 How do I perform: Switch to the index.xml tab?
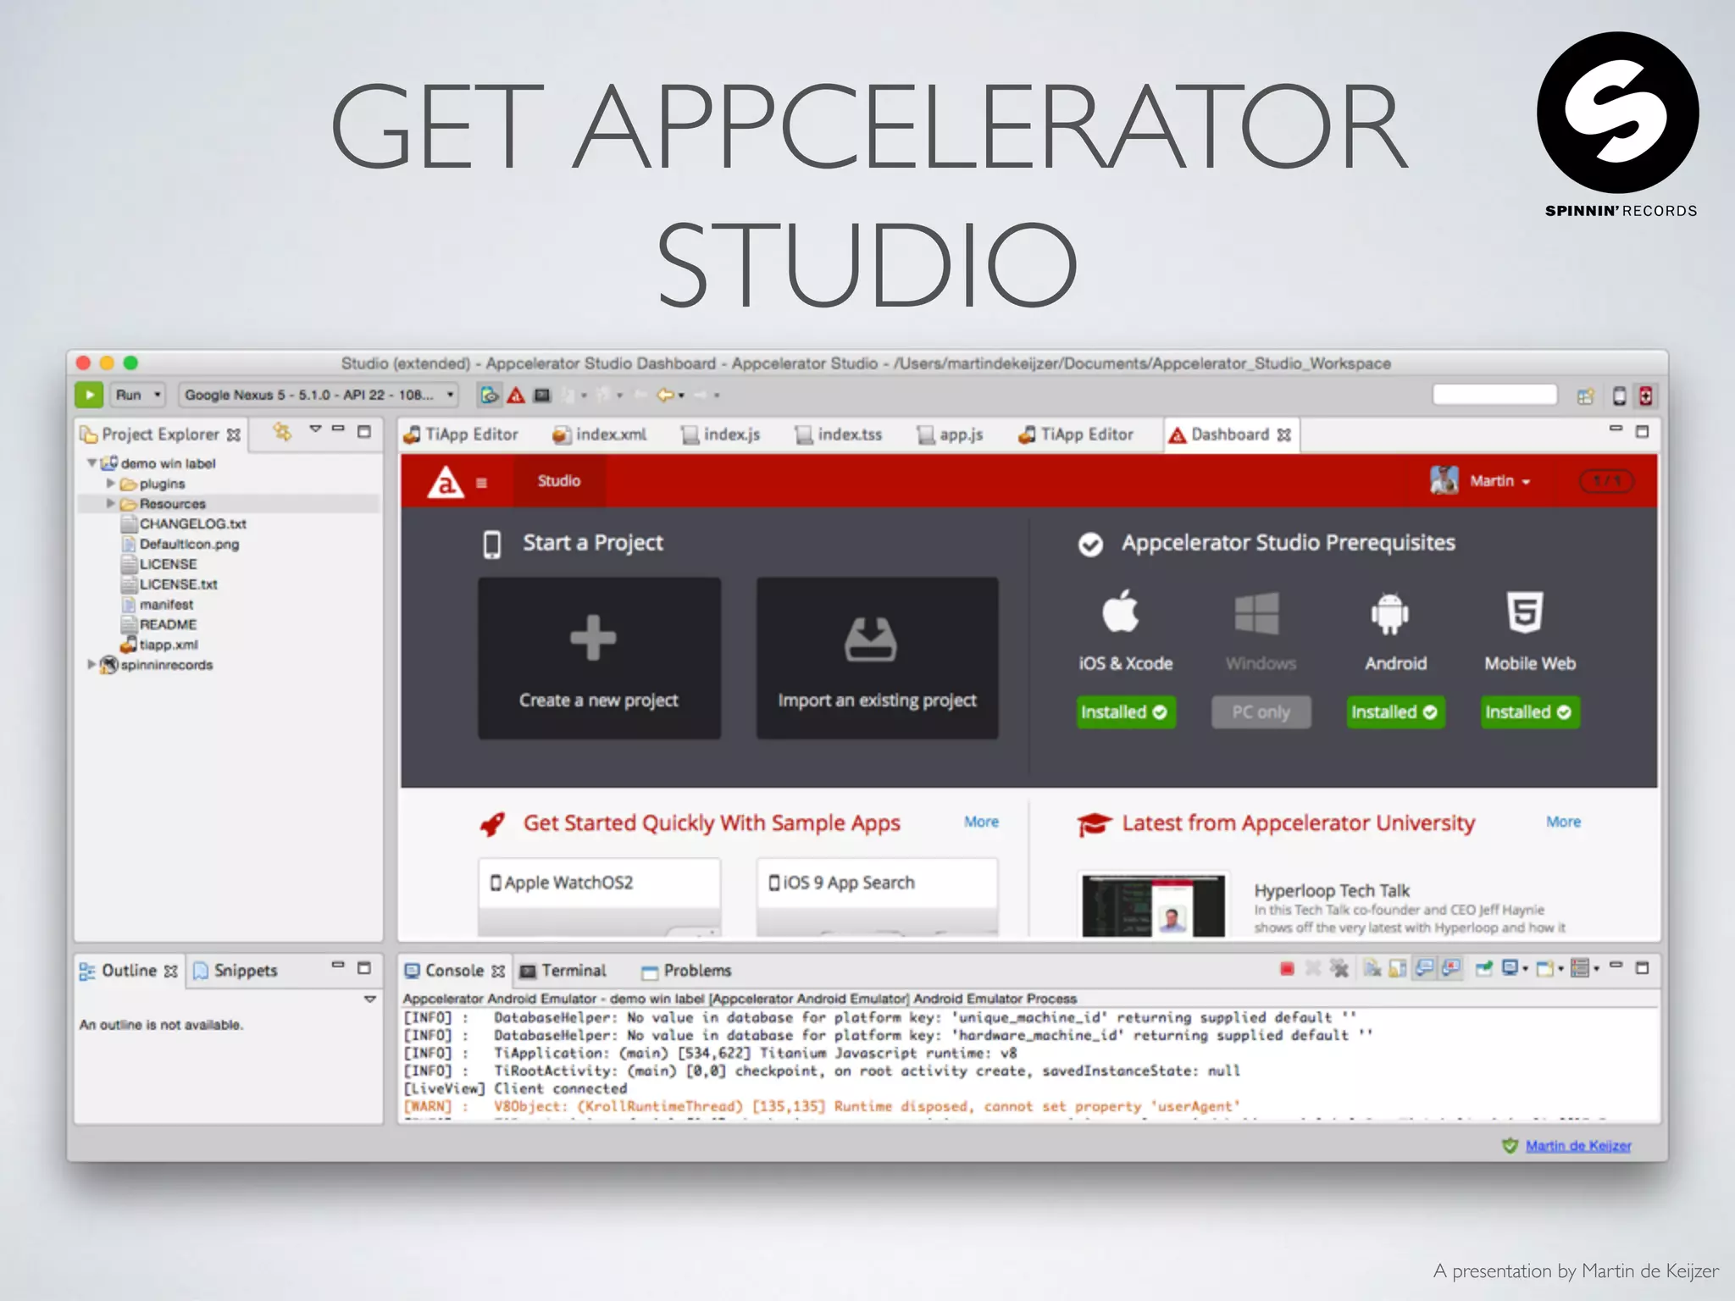599,435
